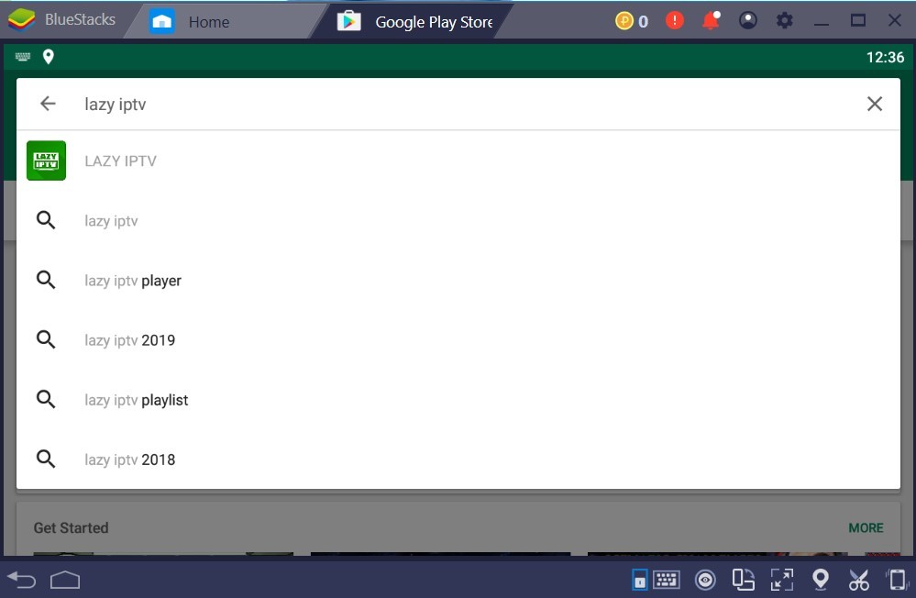Image resolution: width=916 pixels, height=598 pixels.
Task: Click the magnifier beside plain 'lazy iptv'
Action: pos(46,220)
